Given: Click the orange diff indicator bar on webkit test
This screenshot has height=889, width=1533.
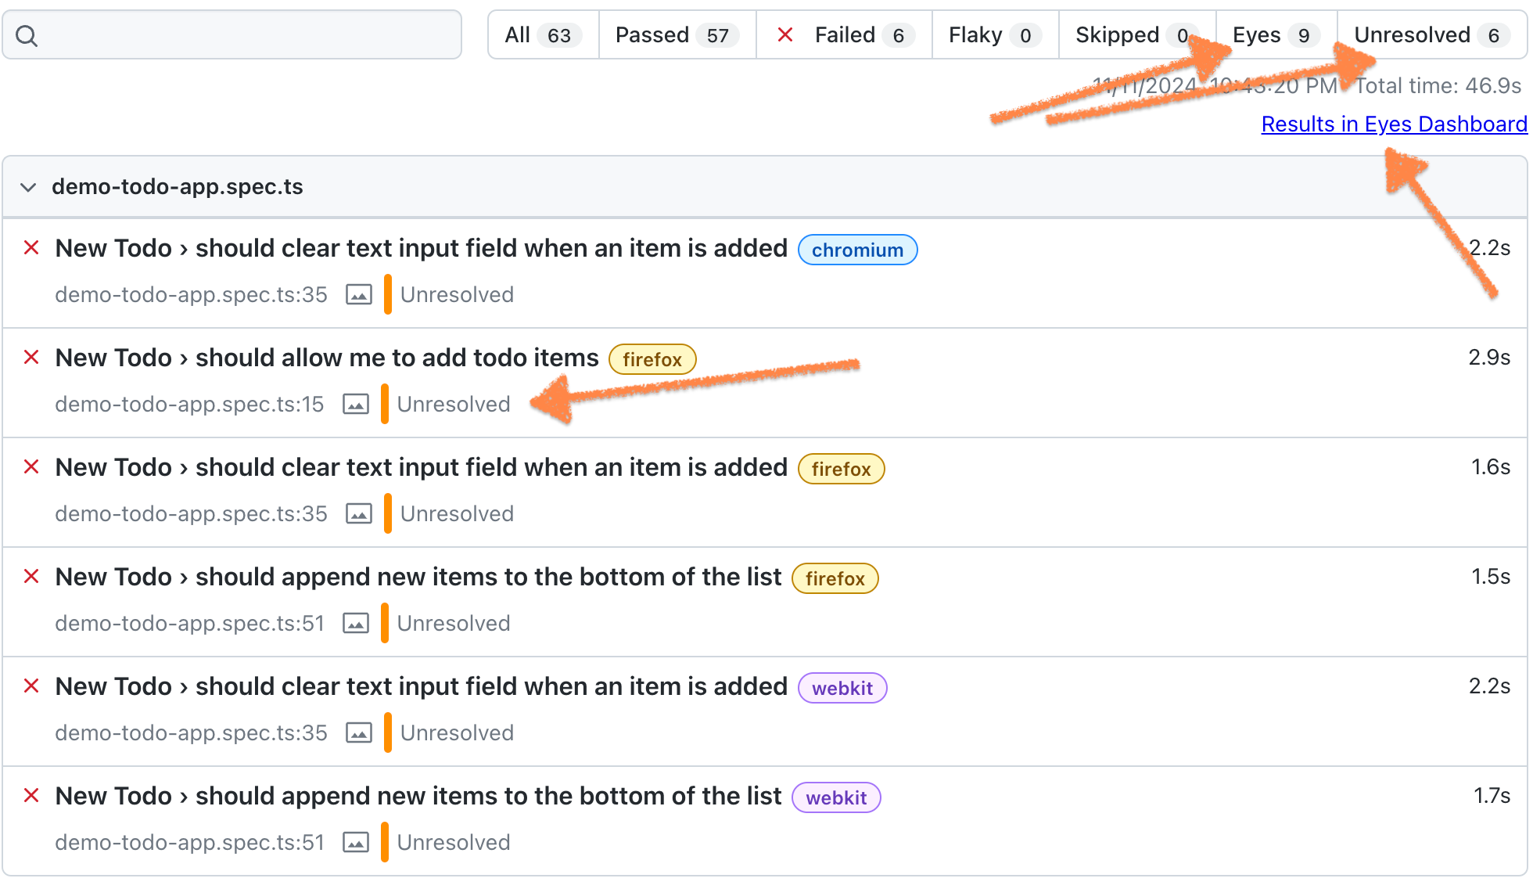Looking at the screenshot, I should 387,732.
